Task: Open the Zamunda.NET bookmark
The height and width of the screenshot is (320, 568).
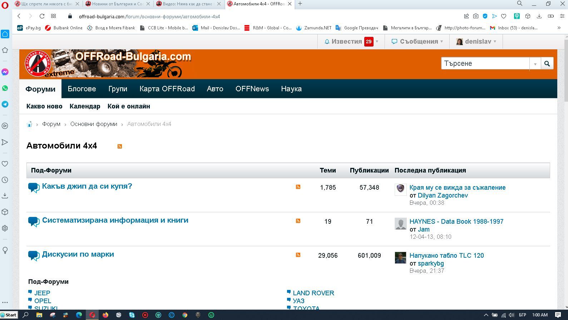Action: tap(314, 28)
